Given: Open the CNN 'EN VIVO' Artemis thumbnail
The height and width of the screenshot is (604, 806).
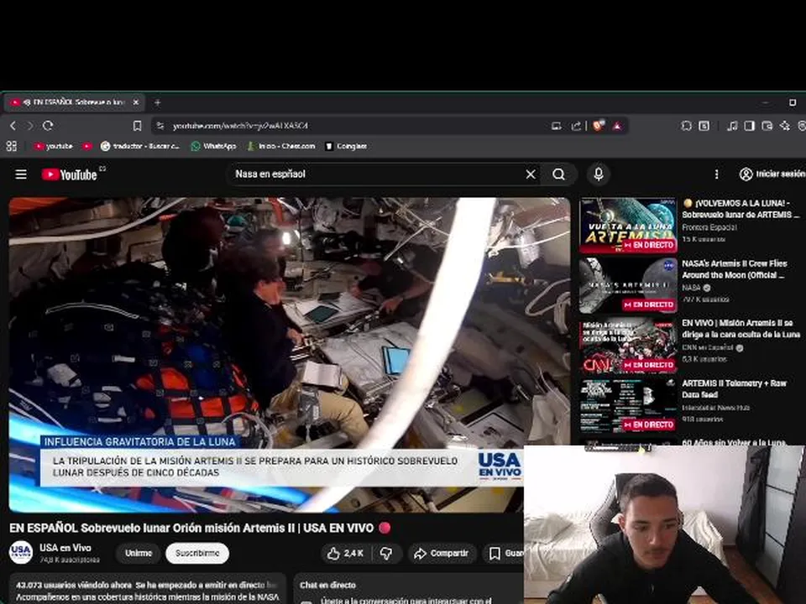Looking at the screenshot, I should (x=628, y=345).
